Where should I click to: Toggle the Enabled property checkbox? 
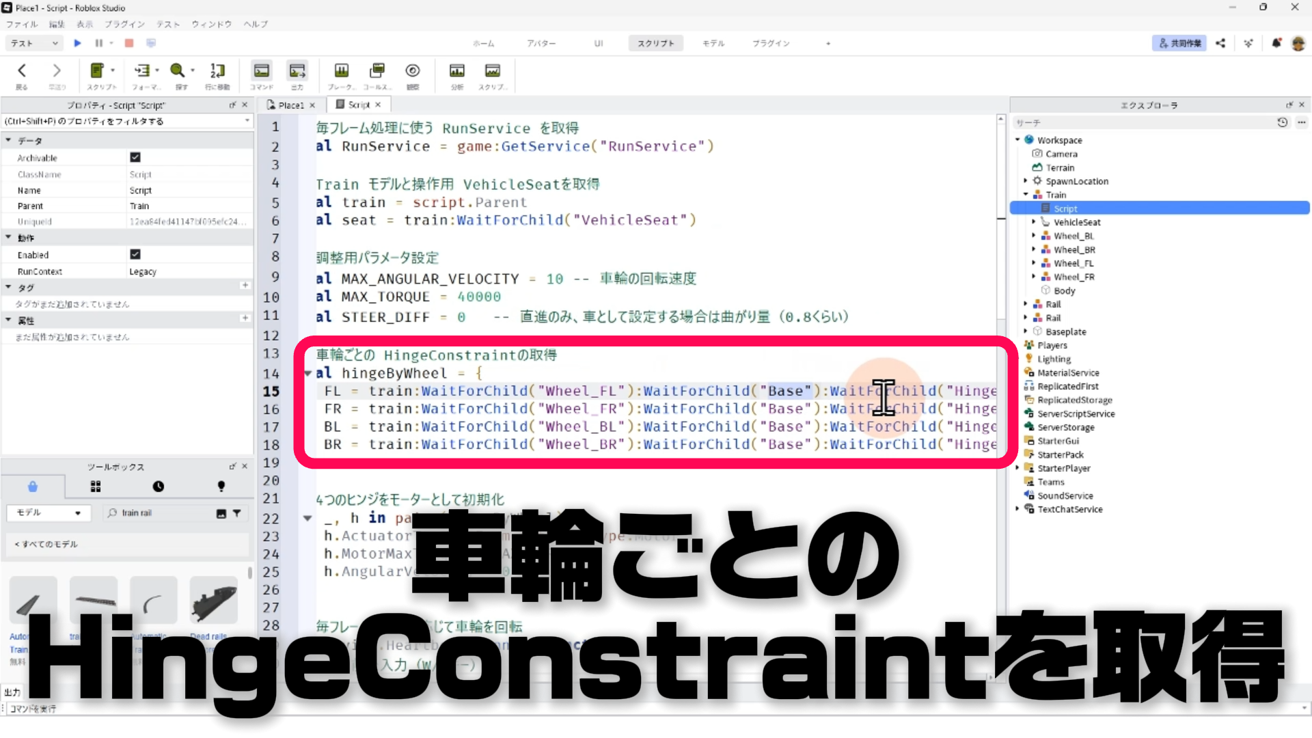click(x=135, y=254)
